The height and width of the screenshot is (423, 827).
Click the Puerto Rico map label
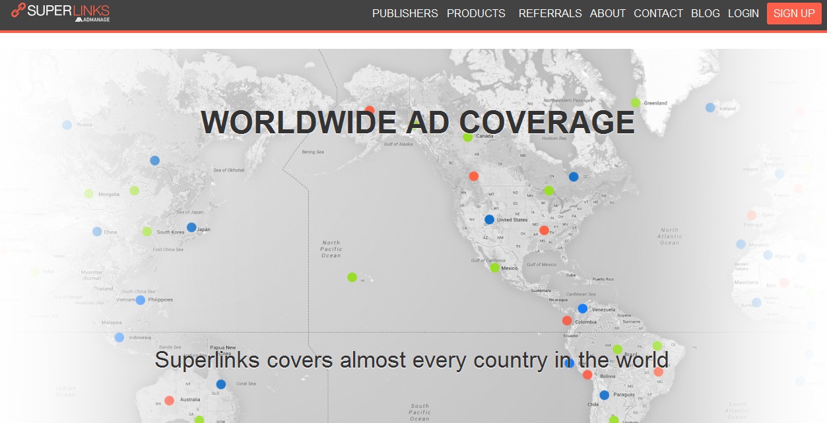click(603, 279)
